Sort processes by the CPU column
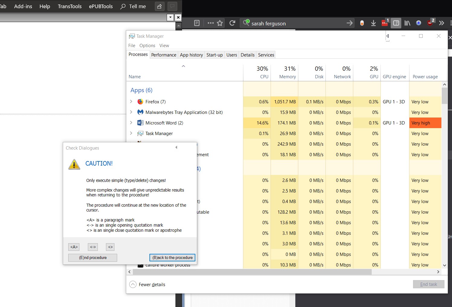The width and height of the screenshot is (452, 307). 257,73
